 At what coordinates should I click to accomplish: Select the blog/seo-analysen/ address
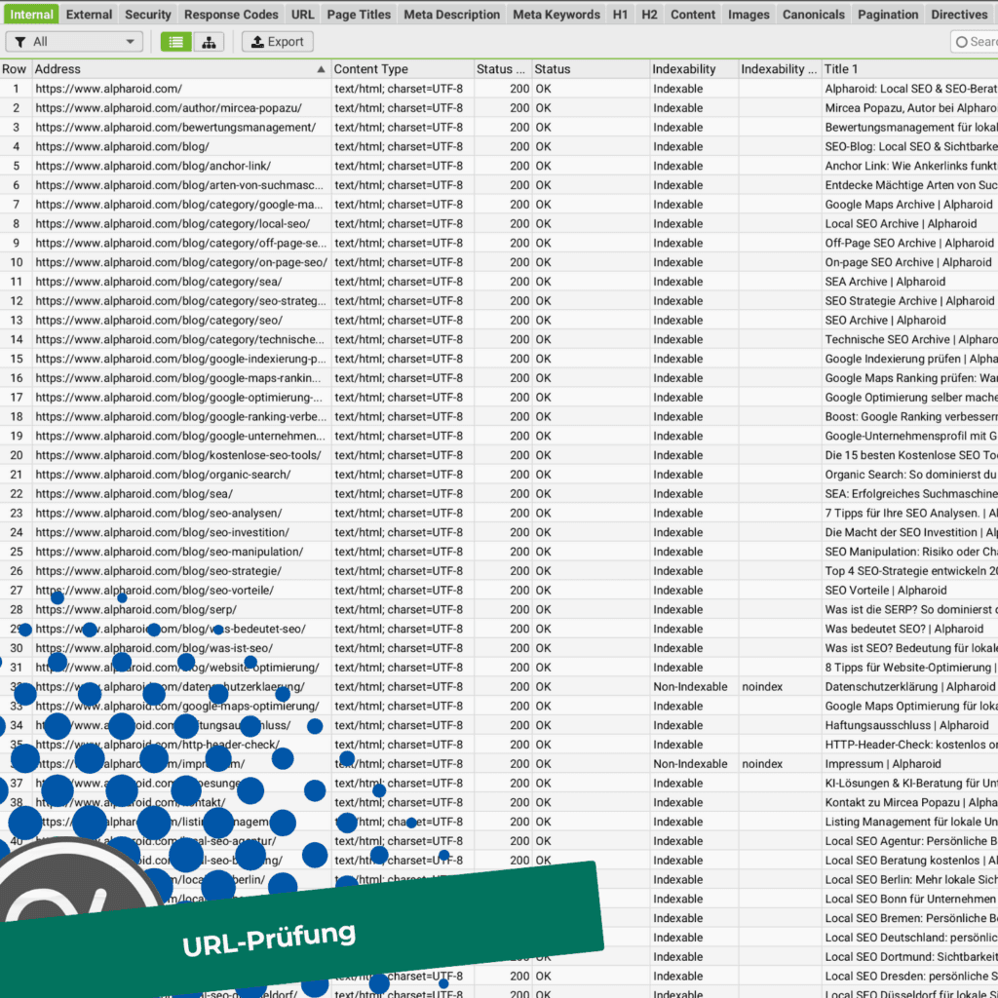tap(159, 513)
